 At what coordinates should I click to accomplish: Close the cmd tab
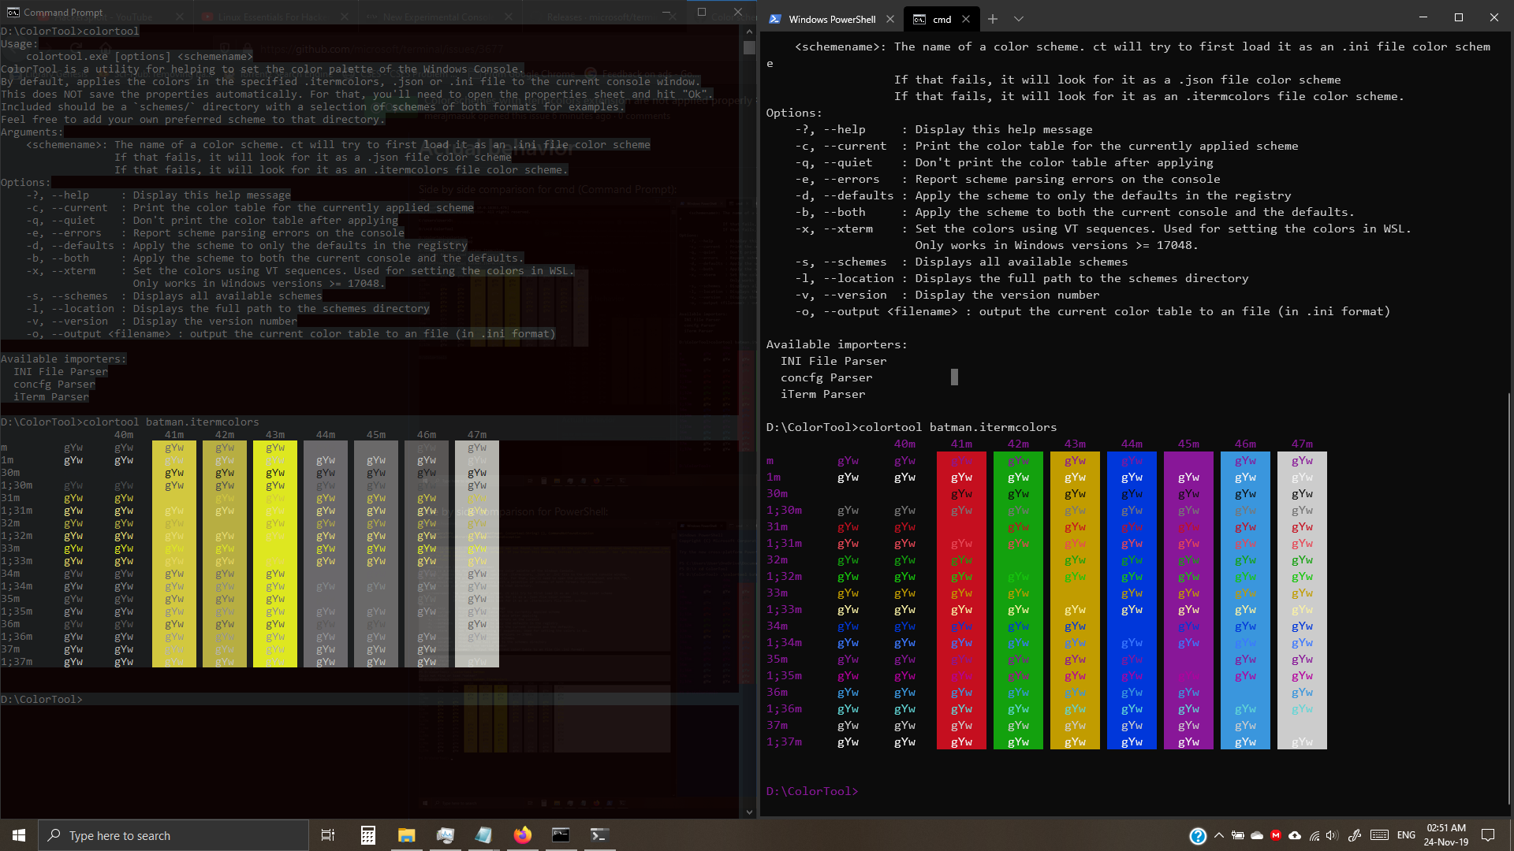[x=966, y=19]
